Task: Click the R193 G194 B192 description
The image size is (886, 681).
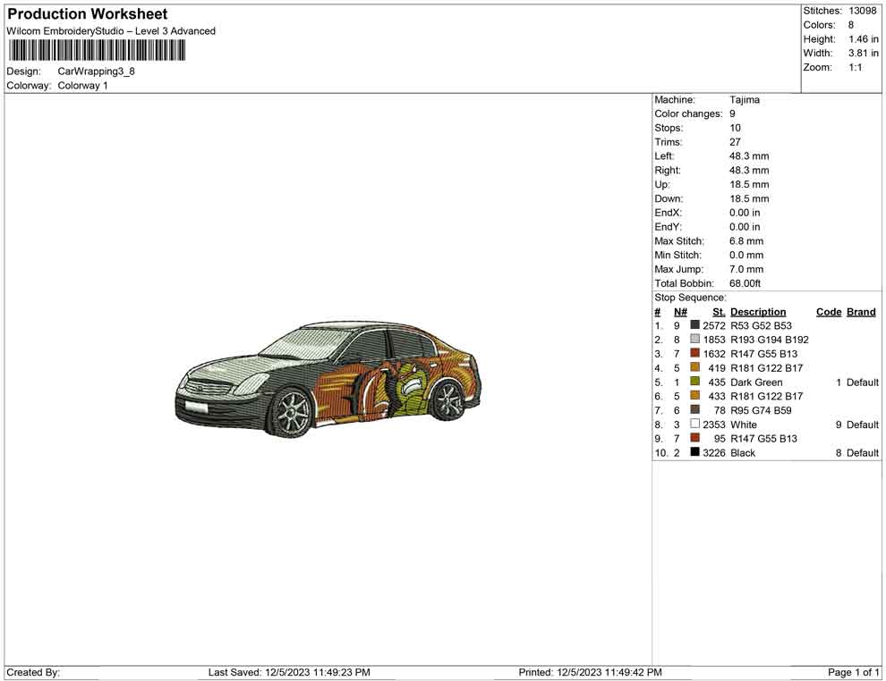Action: tap(770, 340)
